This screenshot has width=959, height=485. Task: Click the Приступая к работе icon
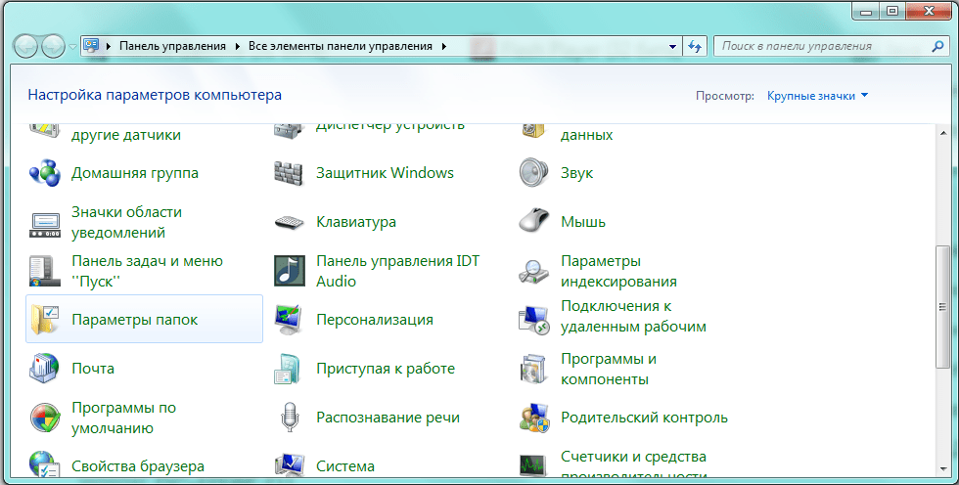(x=289, y=369)
